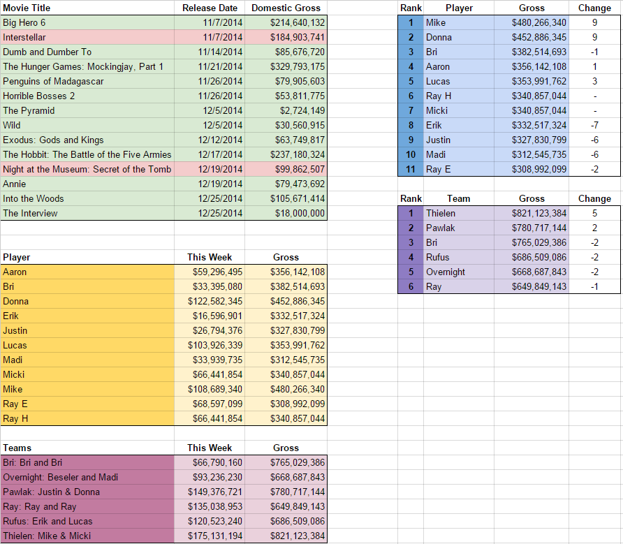
Task: Click Ray E in the blue player ranking
Action: point(458,169)
